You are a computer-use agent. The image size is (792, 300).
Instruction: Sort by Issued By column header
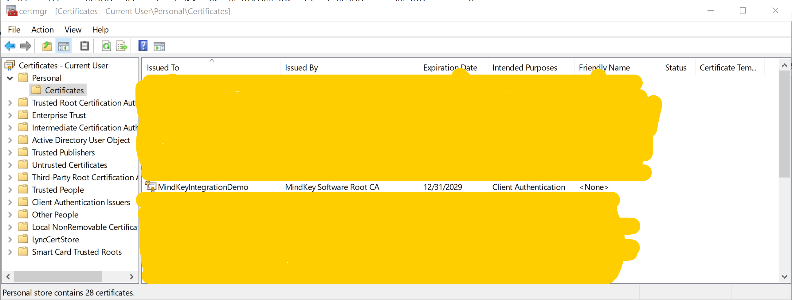click(301, 68)
